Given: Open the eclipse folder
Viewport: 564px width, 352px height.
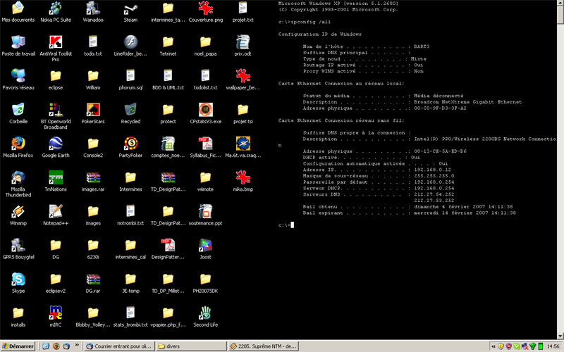Looking at the screenshot, I should click(x=55, y=75).
